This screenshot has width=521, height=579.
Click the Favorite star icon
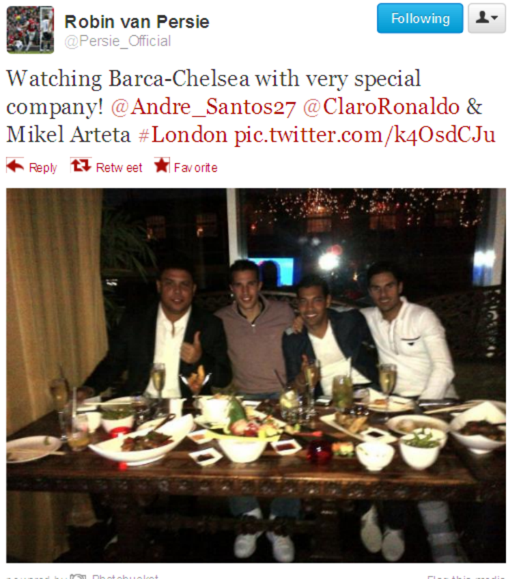click(x=162, y=165)
